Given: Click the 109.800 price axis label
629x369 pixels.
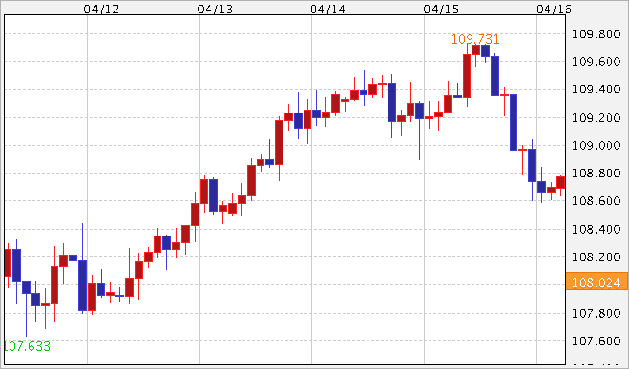Looking at the screenshot, I should click(x=596, y=34).
